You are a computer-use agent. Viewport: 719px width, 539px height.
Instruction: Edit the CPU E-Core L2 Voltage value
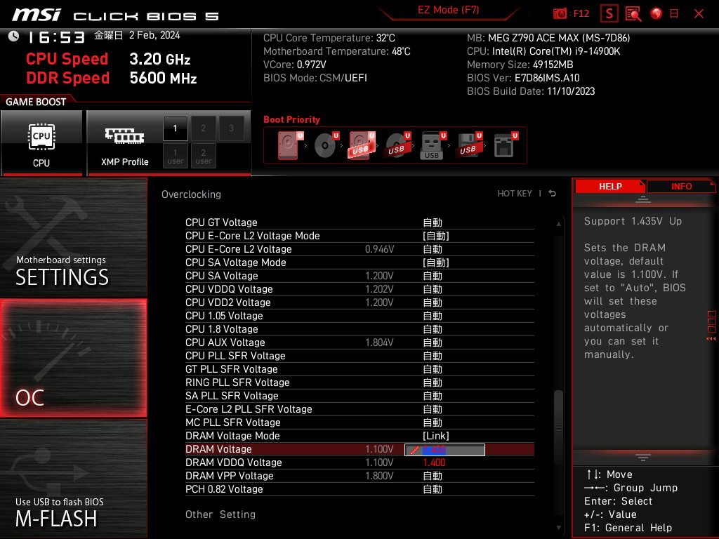coord(432,249)
